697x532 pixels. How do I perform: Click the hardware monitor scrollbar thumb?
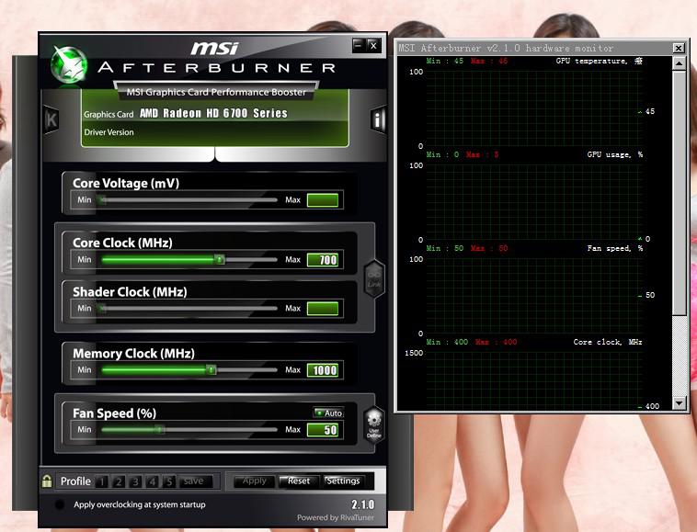click(x=679, y=193)
